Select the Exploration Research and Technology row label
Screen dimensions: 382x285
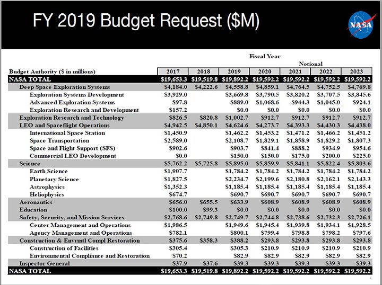(x=72, y=118)
